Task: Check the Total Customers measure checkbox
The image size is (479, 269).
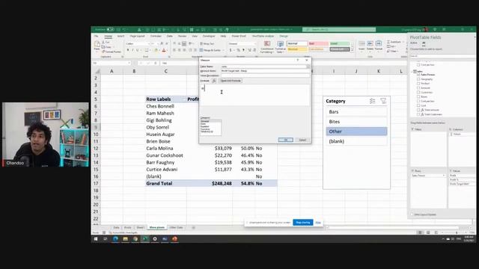Action: point(418,114)
